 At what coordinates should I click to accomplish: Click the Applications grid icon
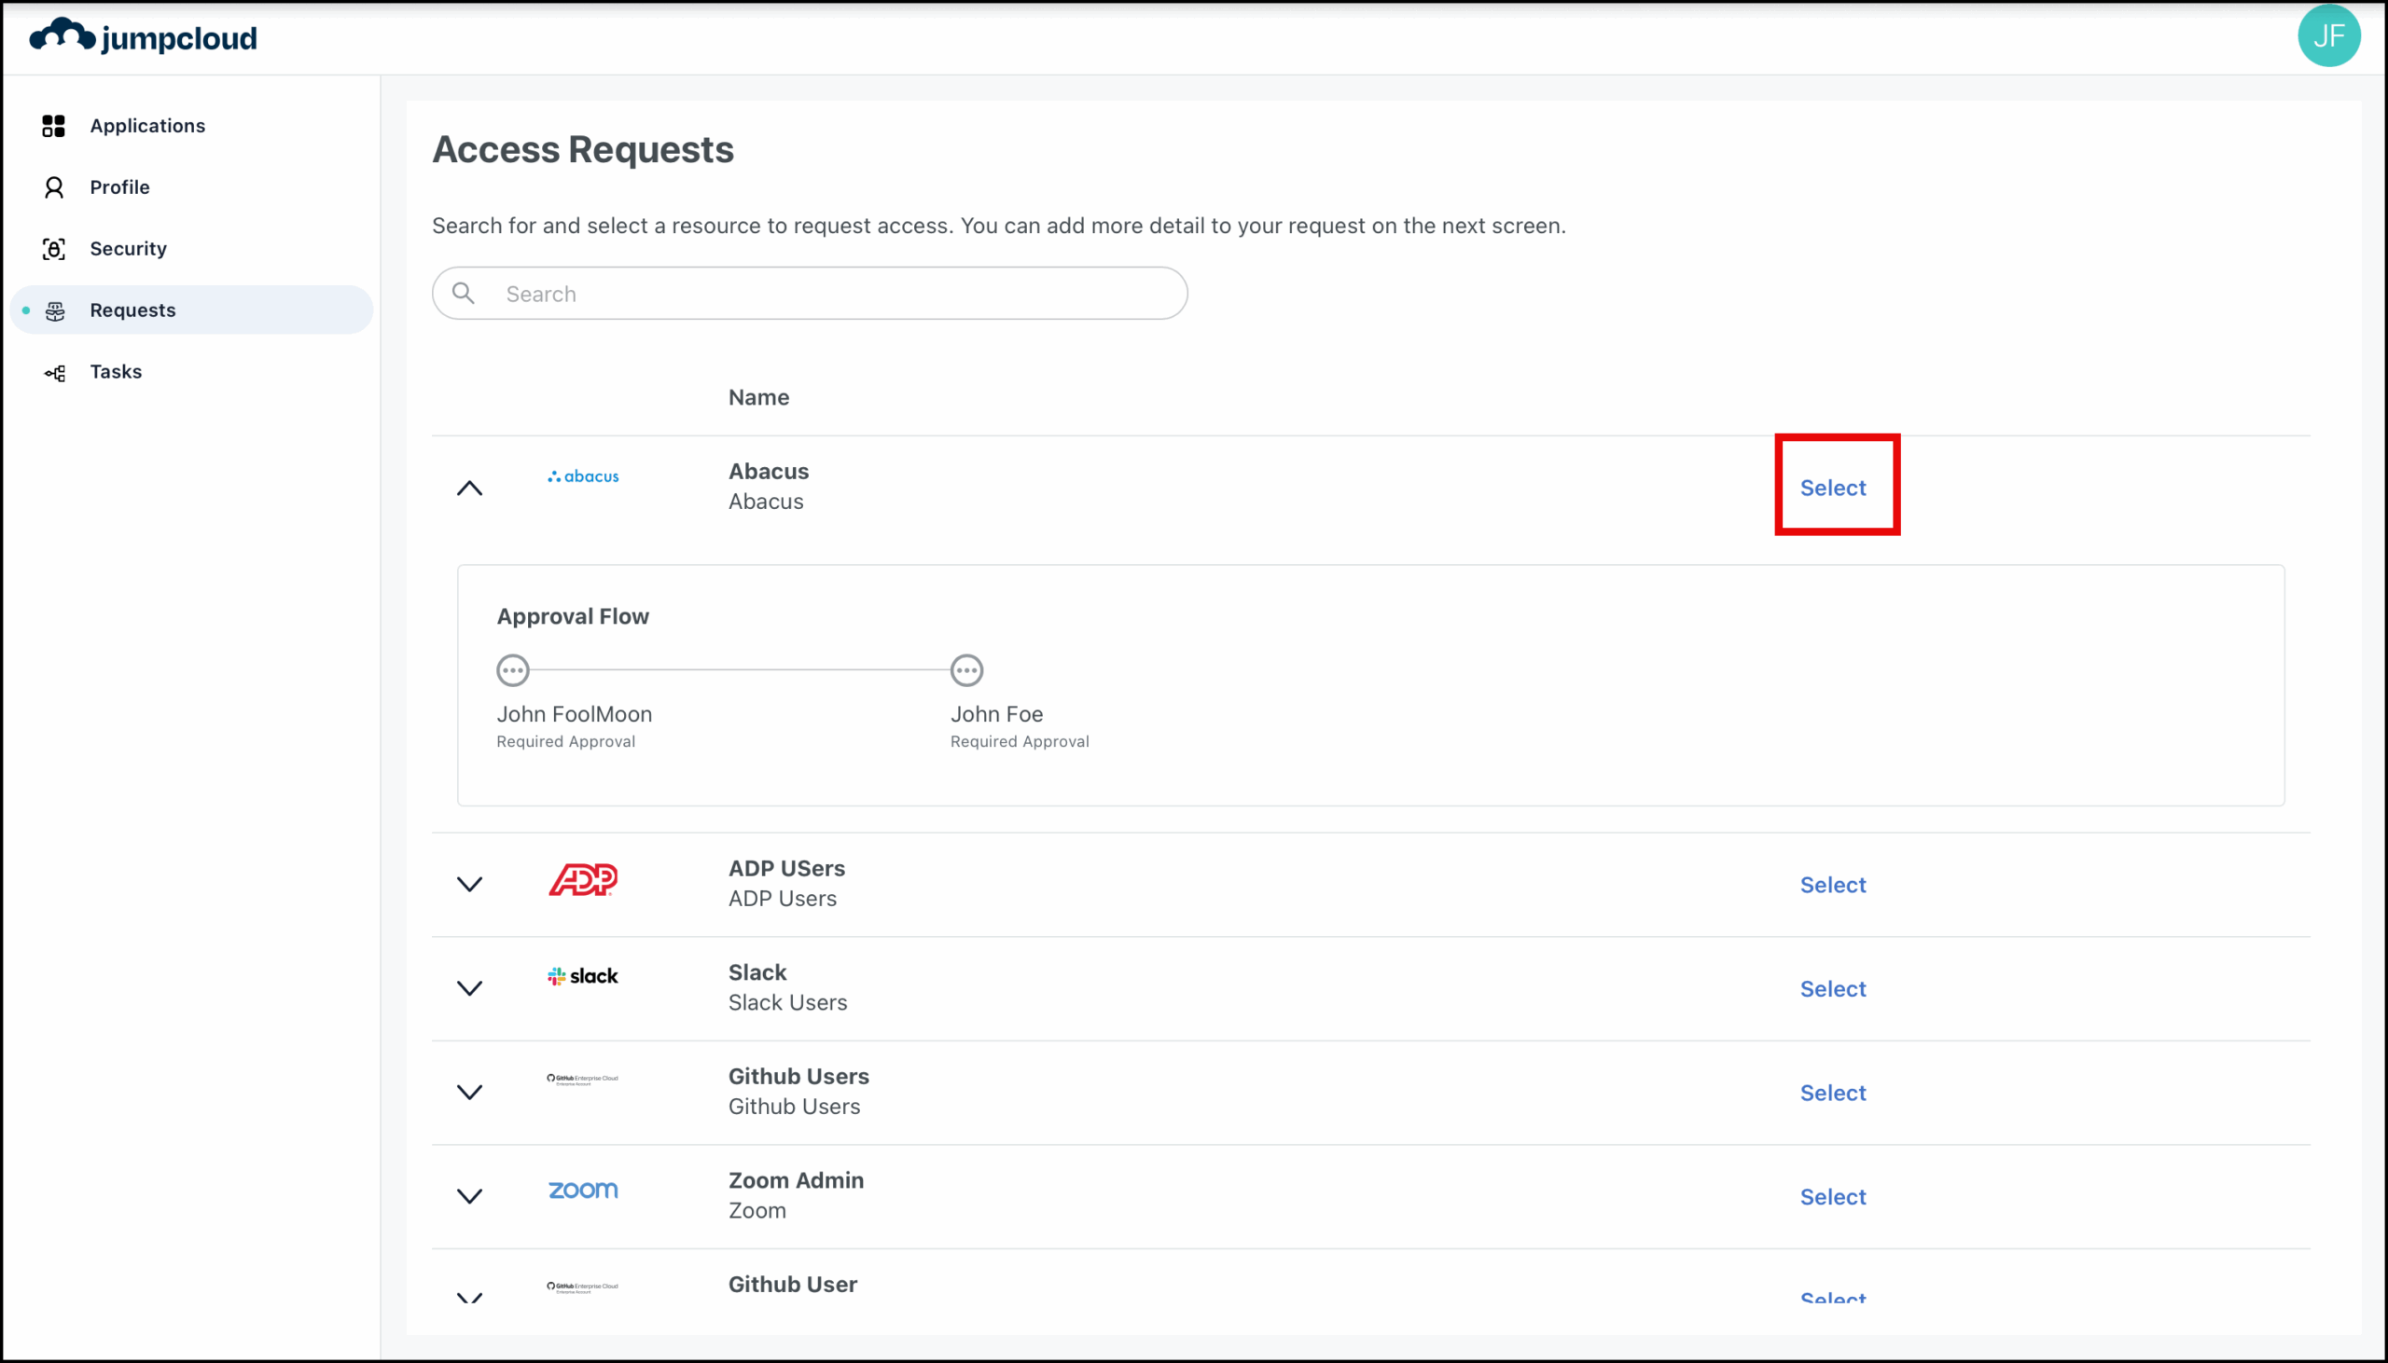pos(53,126)
